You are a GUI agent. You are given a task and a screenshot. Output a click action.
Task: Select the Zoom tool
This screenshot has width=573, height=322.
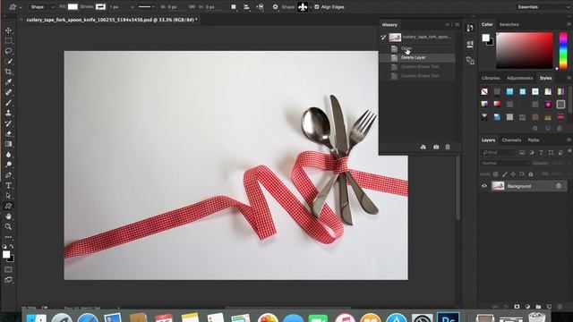click(8, 226)
